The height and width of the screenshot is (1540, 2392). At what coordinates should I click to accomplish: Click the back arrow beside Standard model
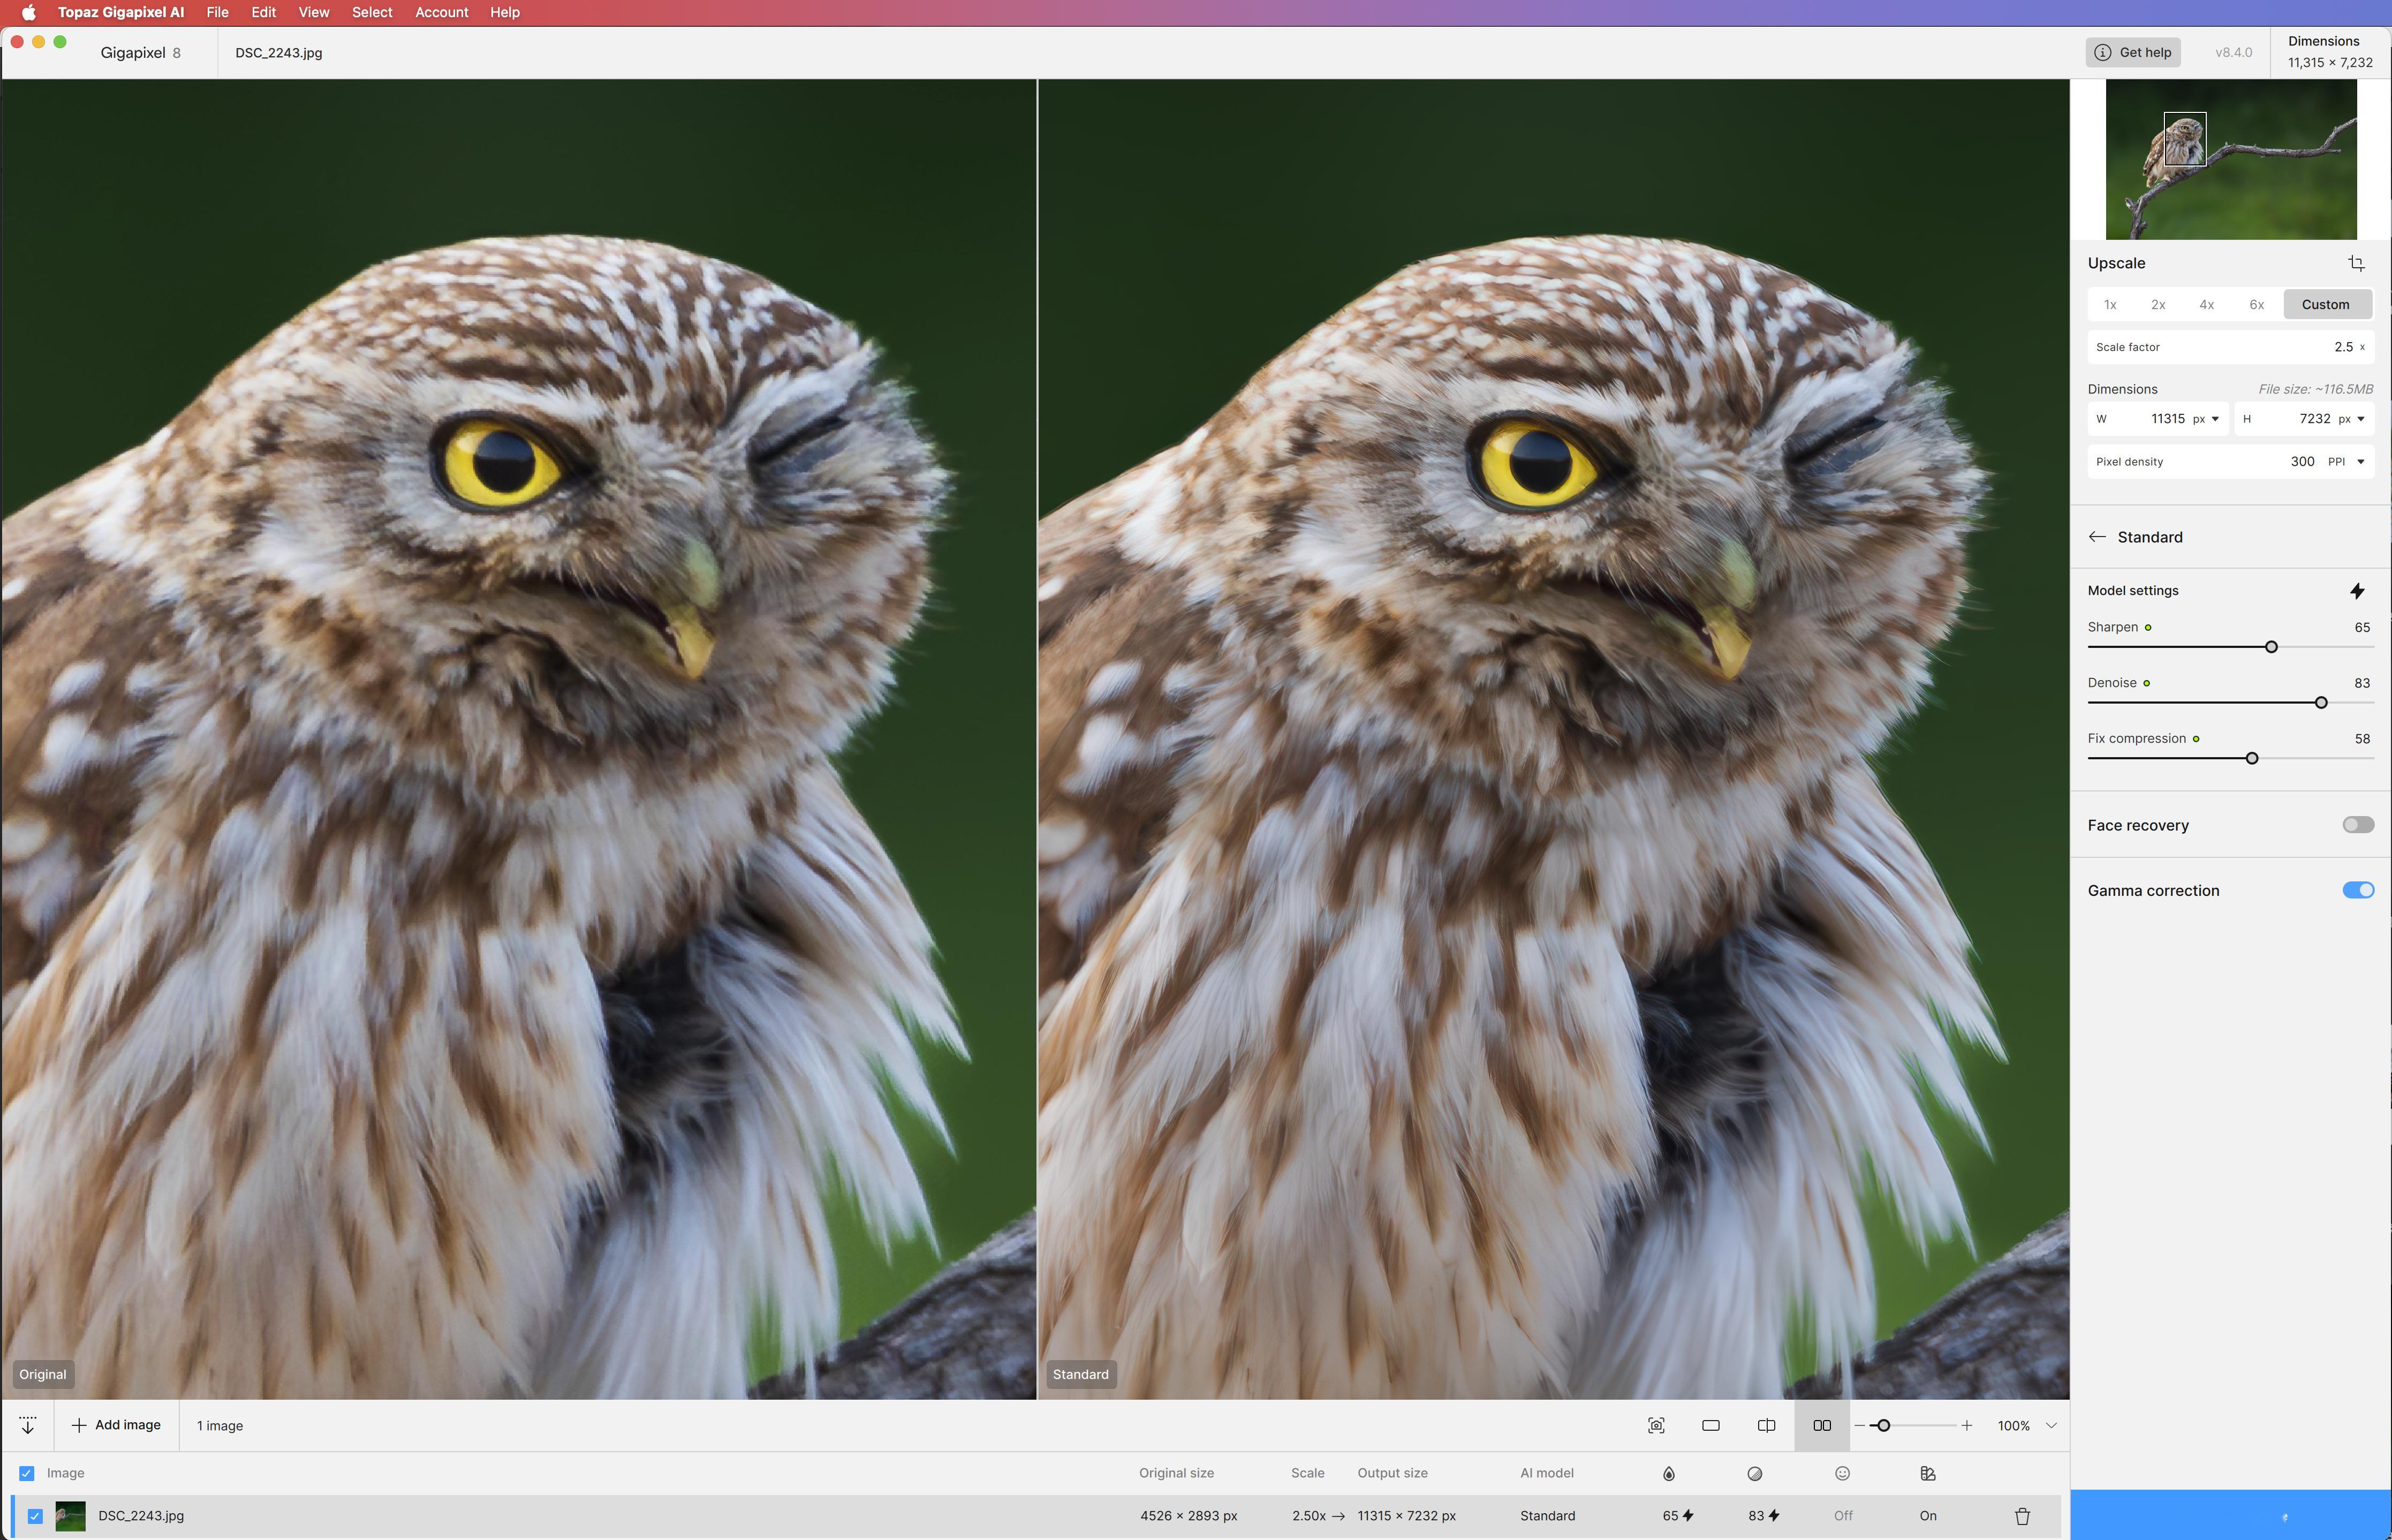[2097, 537]
